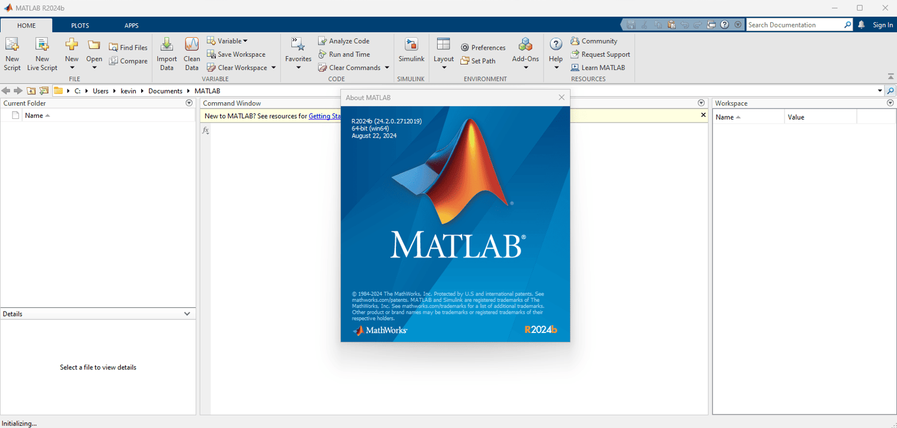Launch the Compare tool
Screen dimensions: 897x428
point(128,61)
